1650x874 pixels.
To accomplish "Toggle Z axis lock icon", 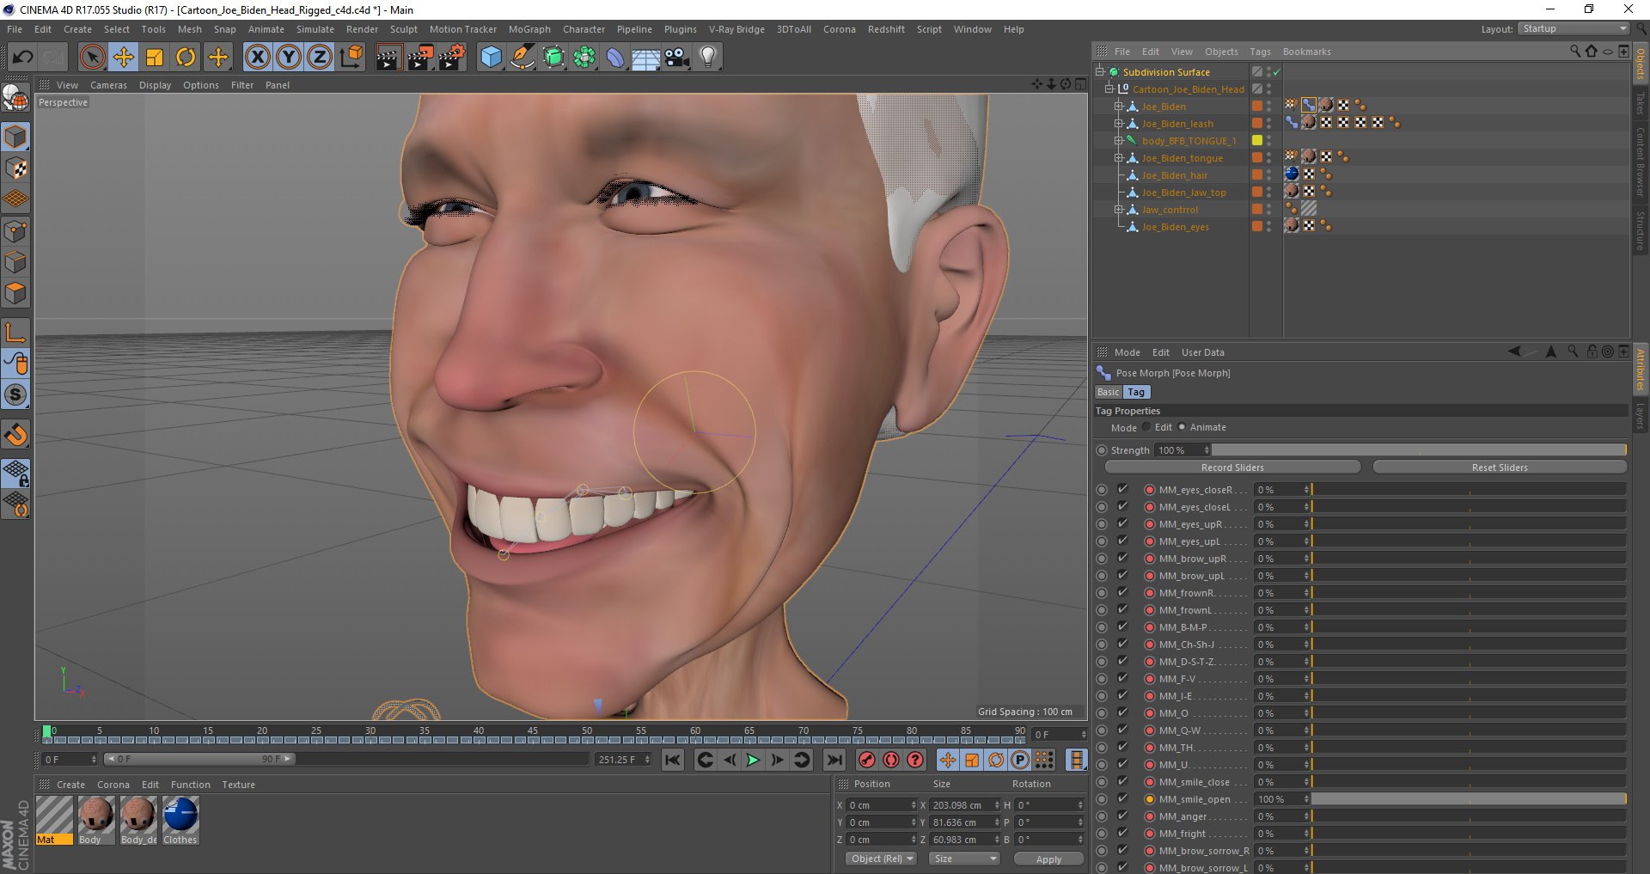I will [320, 58].
